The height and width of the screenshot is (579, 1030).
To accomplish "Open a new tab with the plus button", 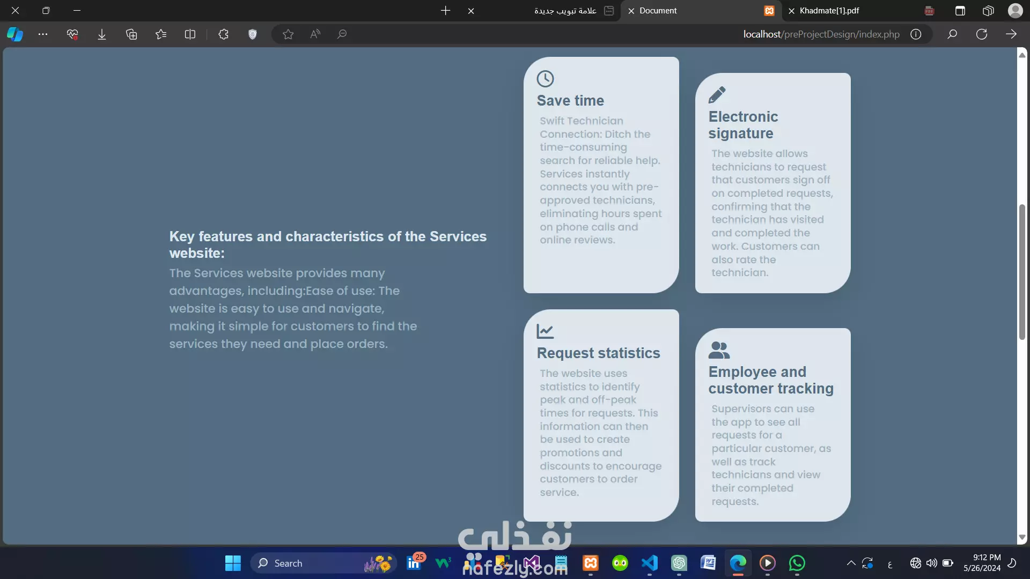I will tap(445, 11).
